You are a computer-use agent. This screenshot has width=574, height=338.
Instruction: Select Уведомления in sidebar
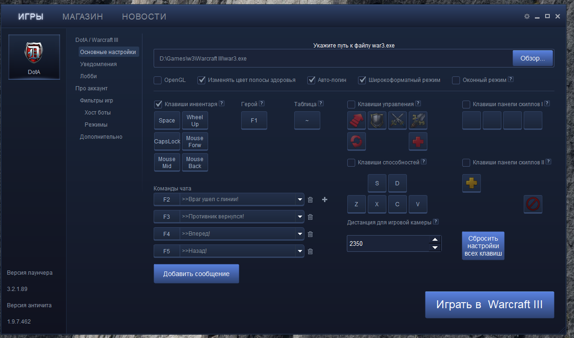(98, 64)
